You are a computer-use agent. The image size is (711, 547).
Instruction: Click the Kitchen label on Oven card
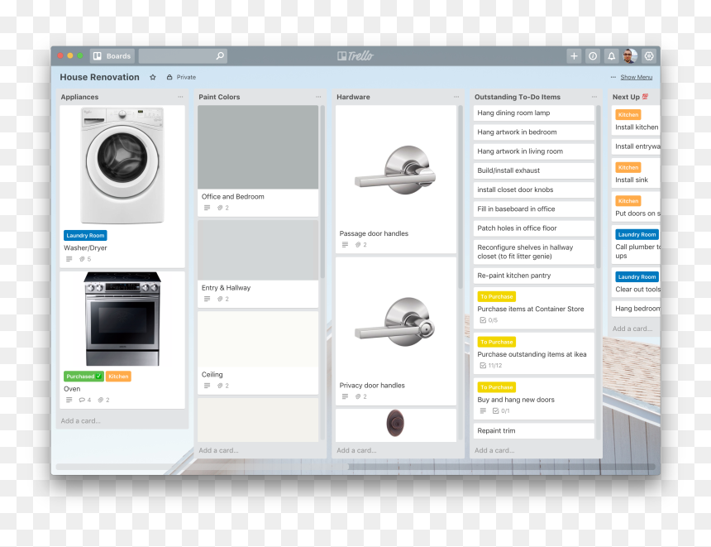coord(118,377)
